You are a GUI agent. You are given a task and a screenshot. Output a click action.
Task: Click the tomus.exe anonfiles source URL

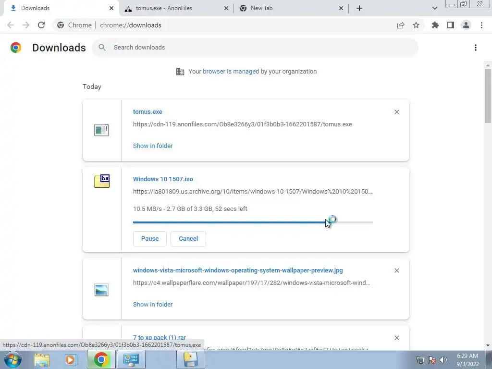tap(243, 124)
